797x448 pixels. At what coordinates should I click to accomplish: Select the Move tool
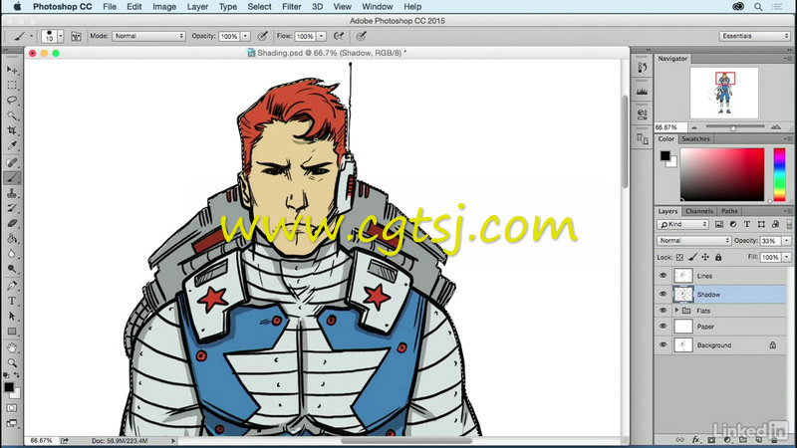(x=12, y=70)
